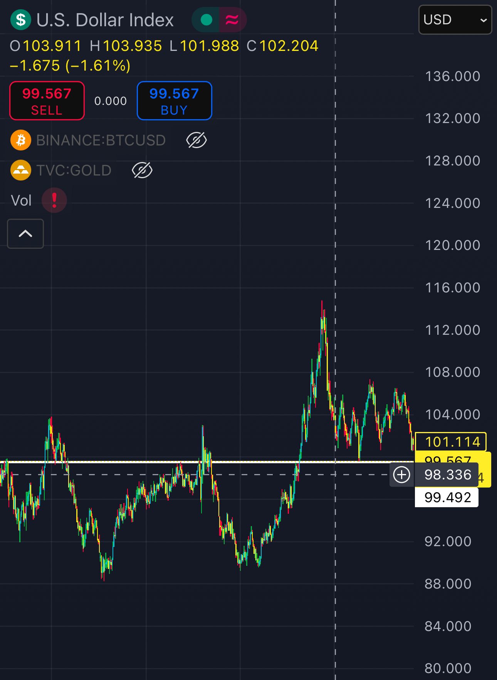Collapse the indicator legend with the chevron
497x680 pixels.
[x=25, y=234]
